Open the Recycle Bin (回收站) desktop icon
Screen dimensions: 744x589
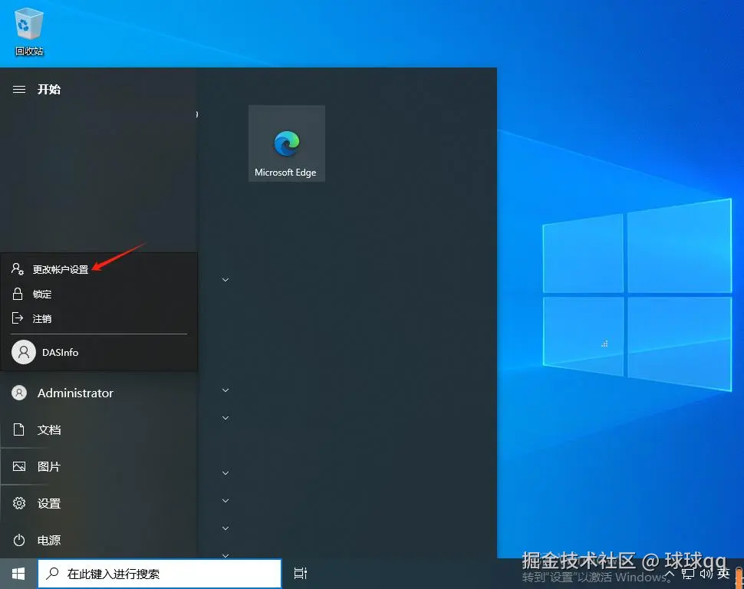(29, 32)
